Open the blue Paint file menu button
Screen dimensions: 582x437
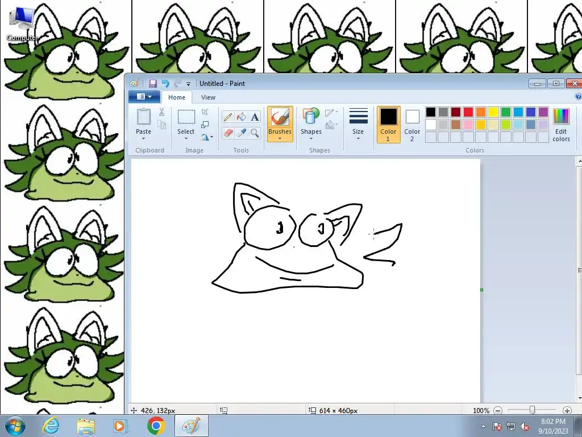tap(144, 97)
